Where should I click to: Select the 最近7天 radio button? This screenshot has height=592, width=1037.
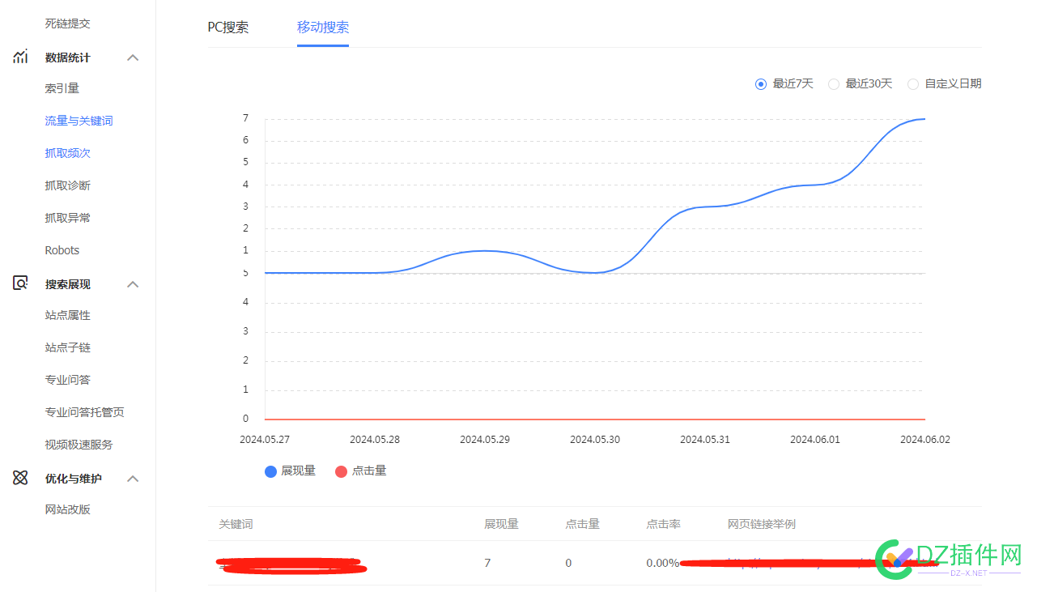[760, 83]
